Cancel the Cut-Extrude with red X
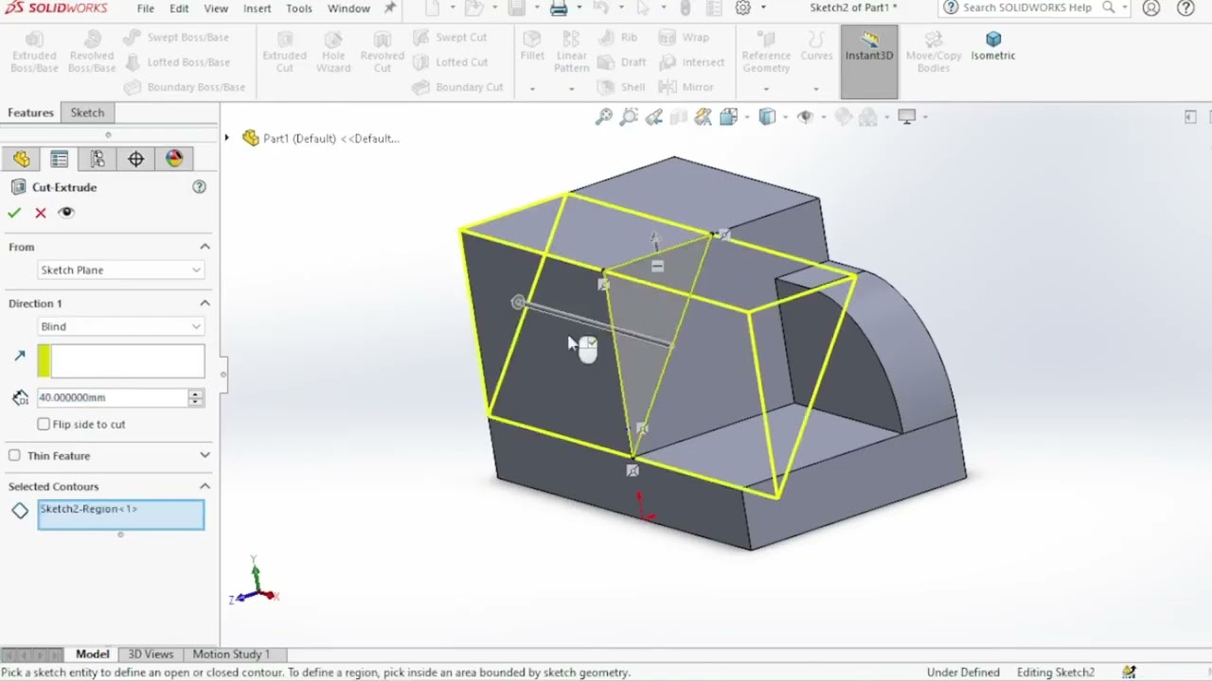The height and width of the screenshot is (681, 1212). click(41, 213)
